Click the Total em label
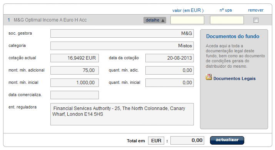This screenshot has width=275, height=150. coord(136,141)
